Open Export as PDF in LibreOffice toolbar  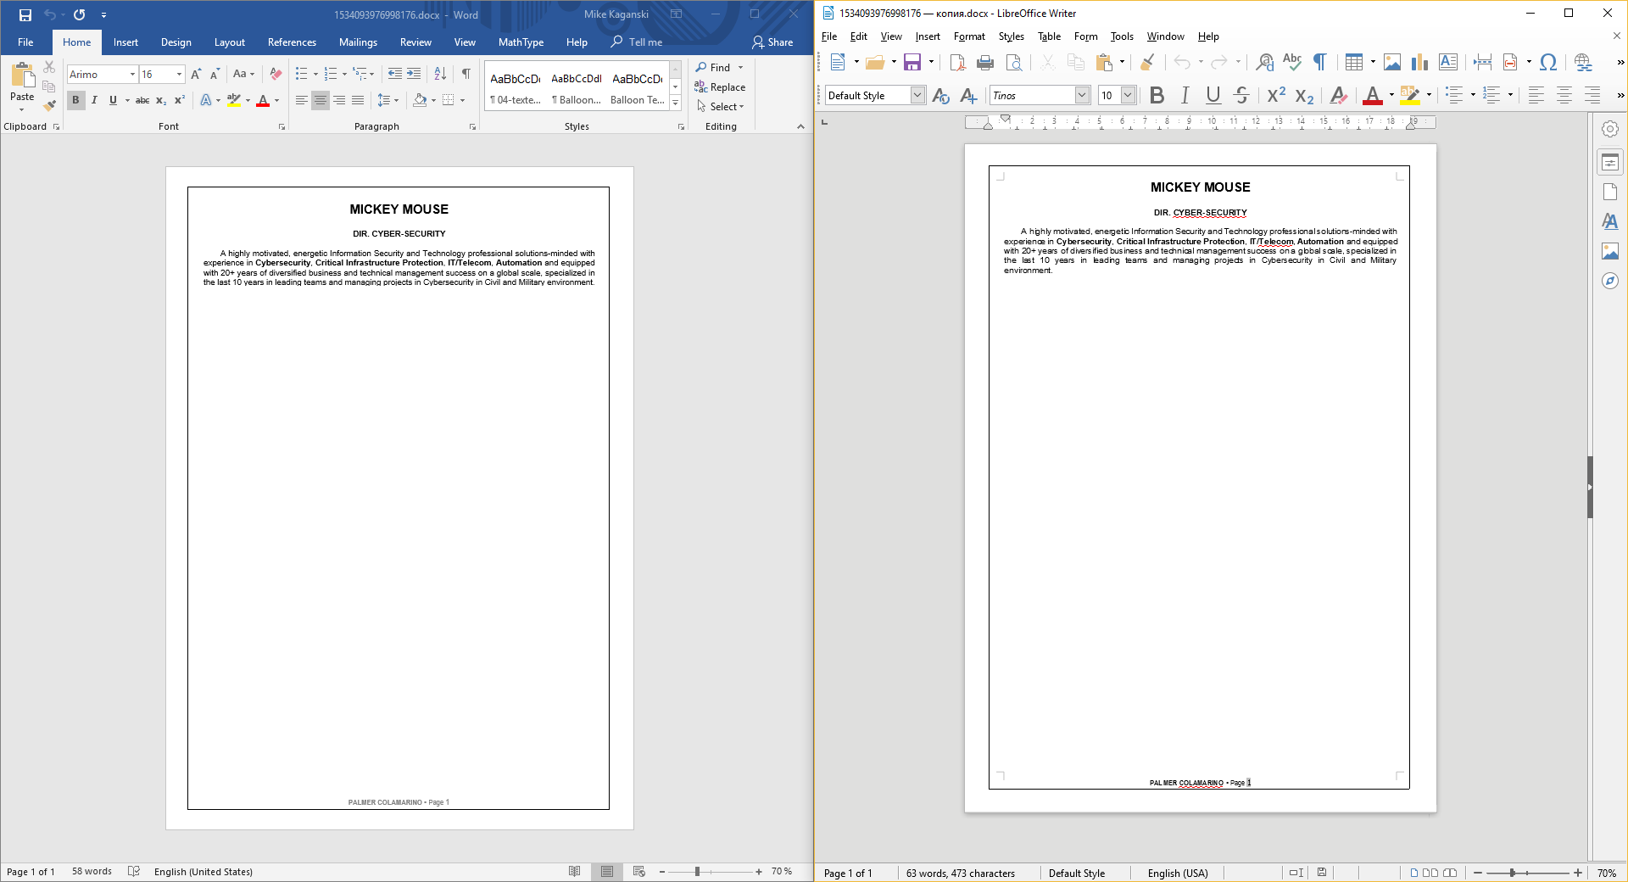(x=956, y=62)
